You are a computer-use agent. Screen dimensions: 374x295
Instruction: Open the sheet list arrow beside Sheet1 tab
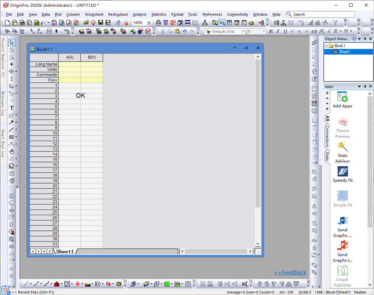50,251
